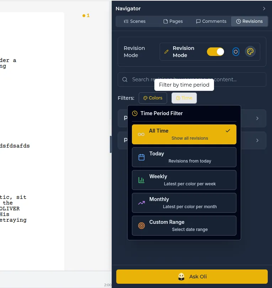Click the Oli mascot icon

click(x=181, y=277)
